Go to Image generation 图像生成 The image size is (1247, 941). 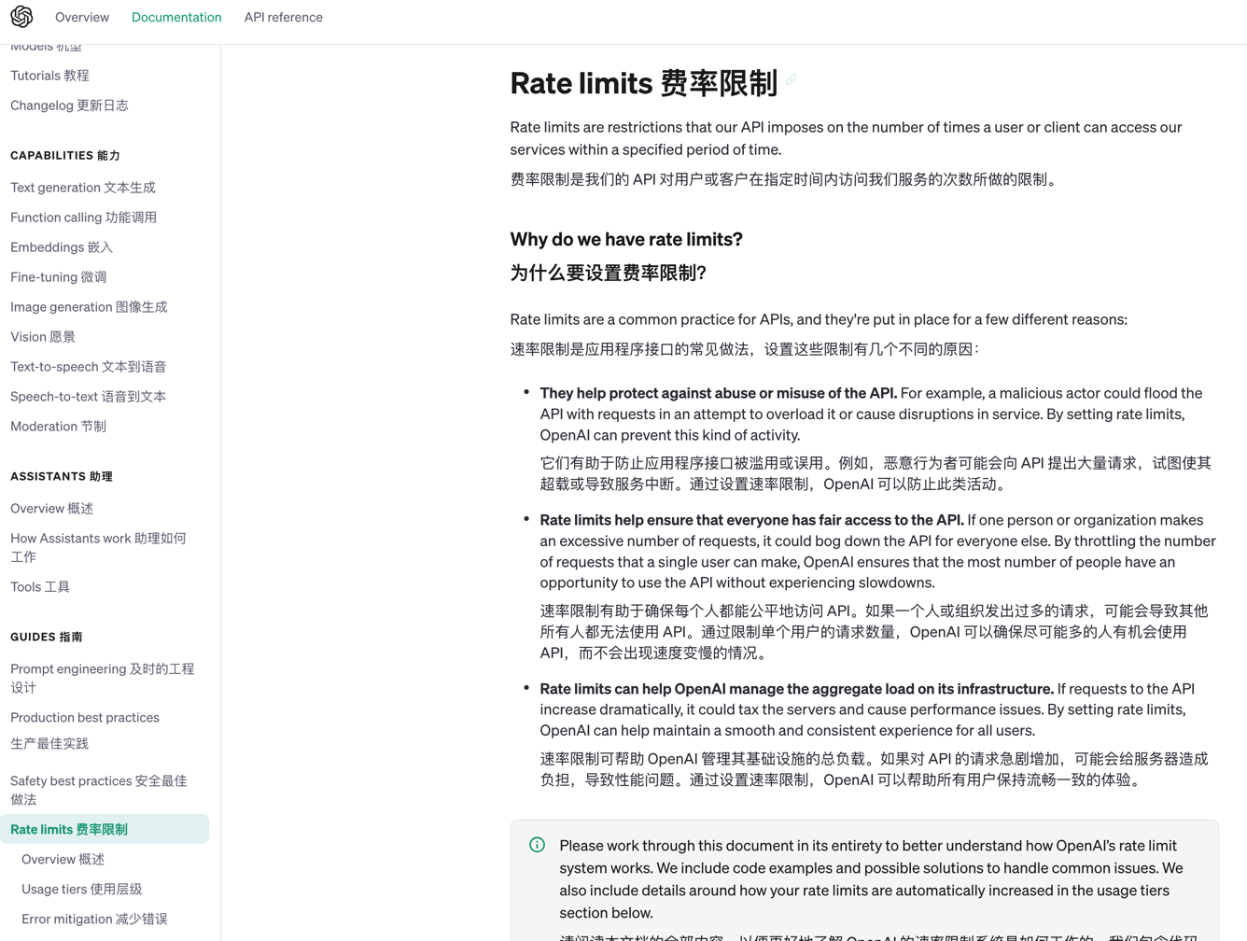click(89, 307)
